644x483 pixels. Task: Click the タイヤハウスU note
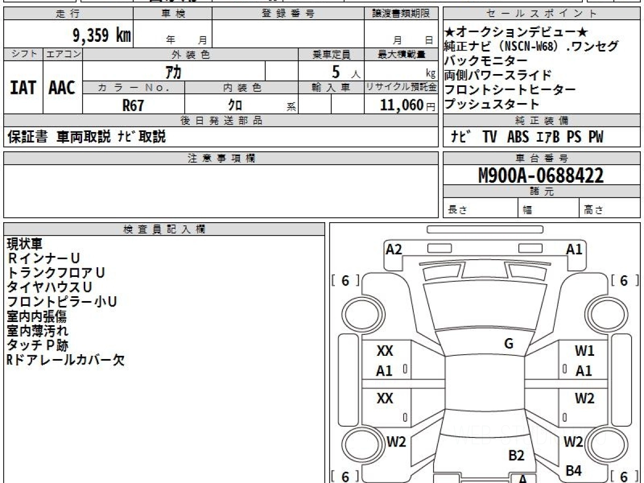pos(49,287)
